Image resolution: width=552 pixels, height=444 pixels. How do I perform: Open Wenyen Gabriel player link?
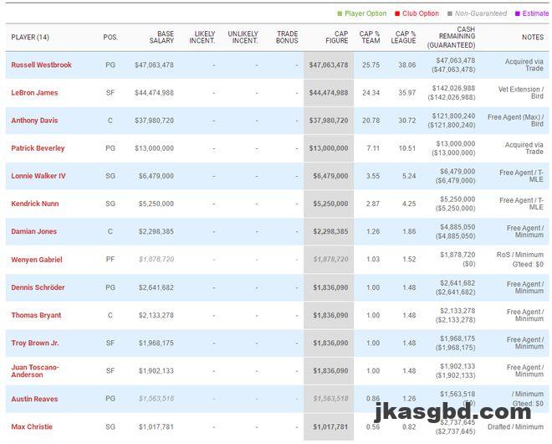tap(37, 260)
